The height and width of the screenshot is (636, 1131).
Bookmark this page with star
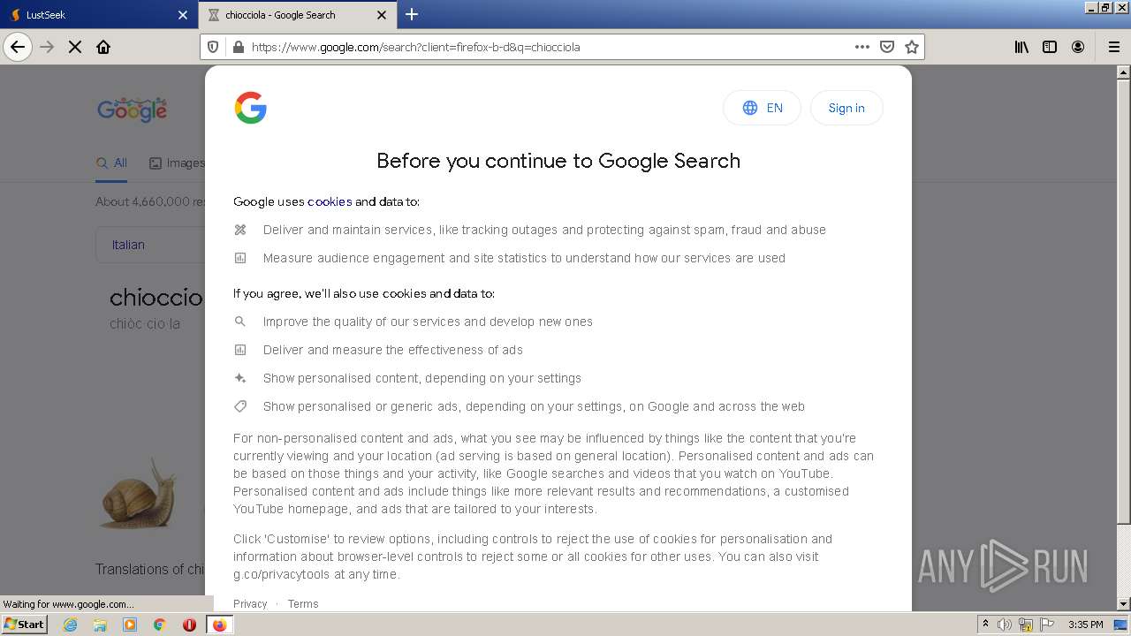912,47
